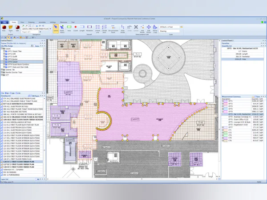The image size is (267, 200).
Task: Expand the Granite Counter Tops tree node
Action: [x=2, y=72]
